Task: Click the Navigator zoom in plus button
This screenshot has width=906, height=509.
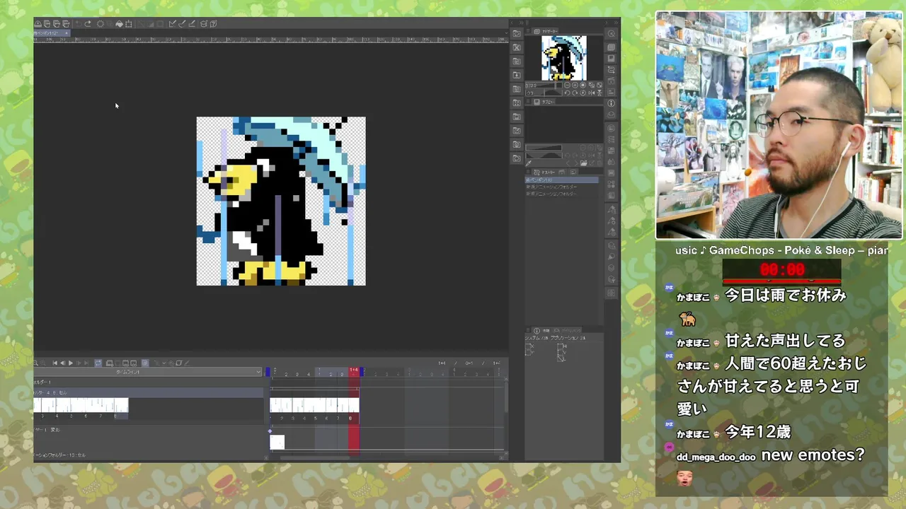Action: [575, 85]
